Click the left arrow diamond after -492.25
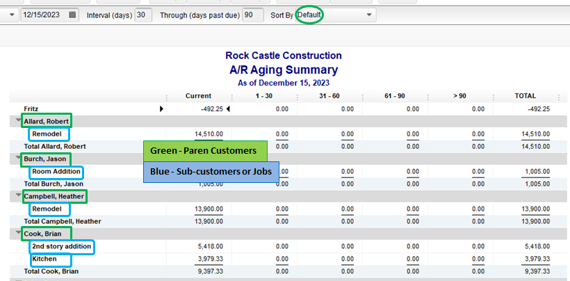The height and width of the screenshot is (281, 570). [228, 109]
